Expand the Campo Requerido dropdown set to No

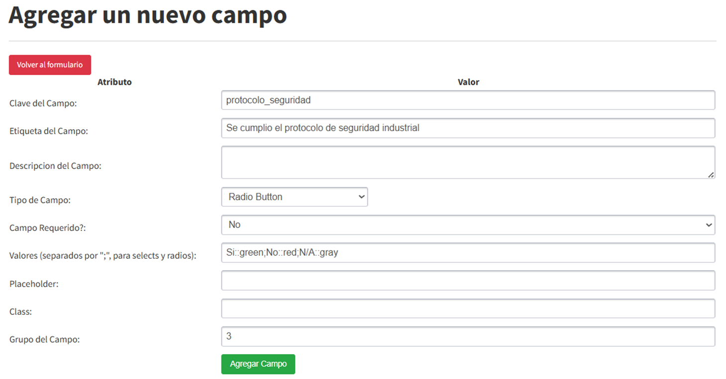(468, 225)
